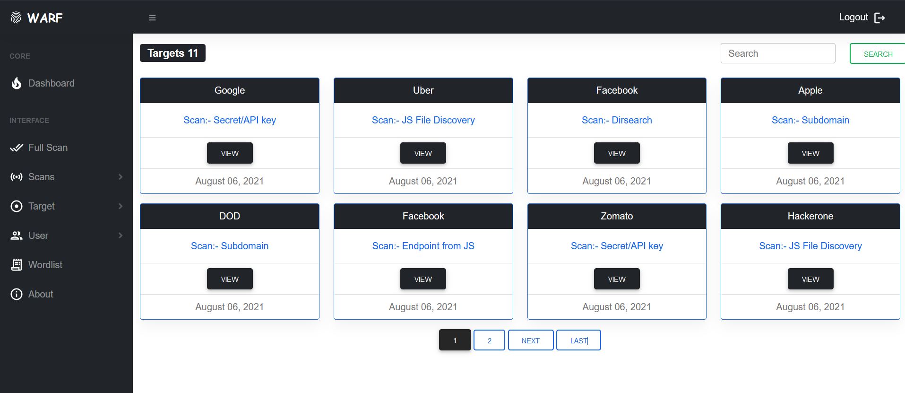Click the logout arrow icon
Image resolution: width=905 pixels, height=393 pixels.
click(879, 17)
